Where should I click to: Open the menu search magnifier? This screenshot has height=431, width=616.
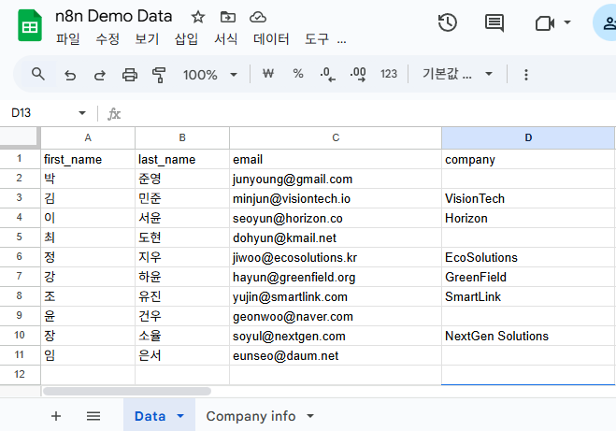(x=38, y=74)
